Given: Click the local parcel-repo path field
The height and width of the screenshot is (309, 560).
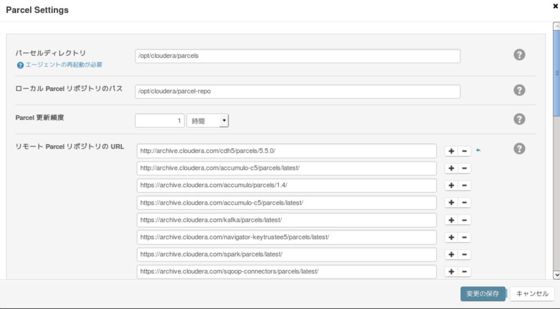Looking at the screenshot, I should coord(297,92).
